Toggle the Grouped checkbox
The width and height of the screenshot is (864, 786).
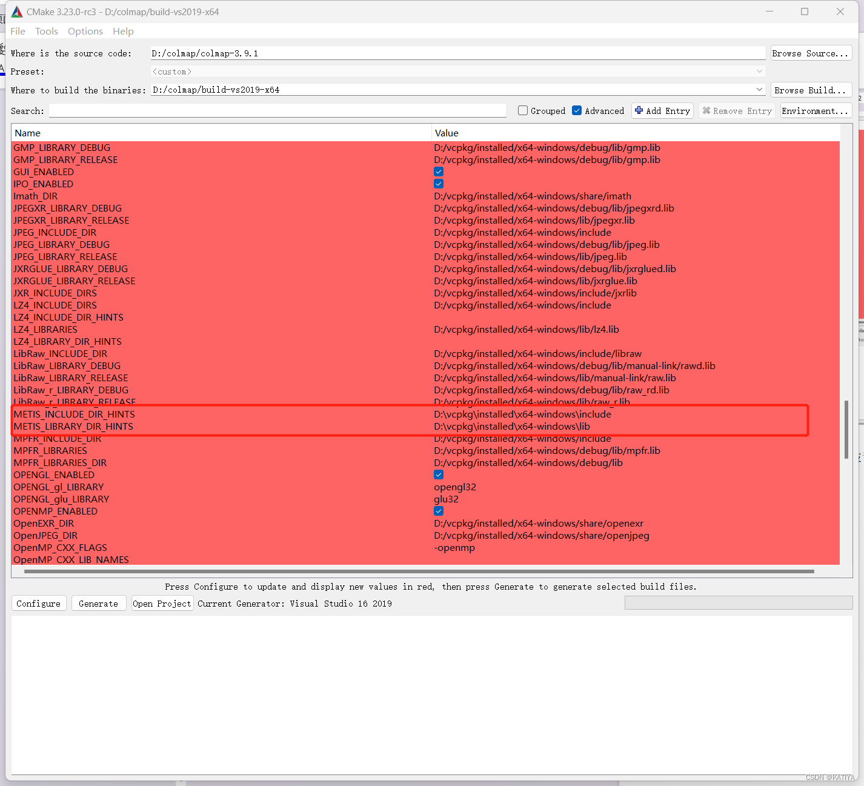pos(522,110)
